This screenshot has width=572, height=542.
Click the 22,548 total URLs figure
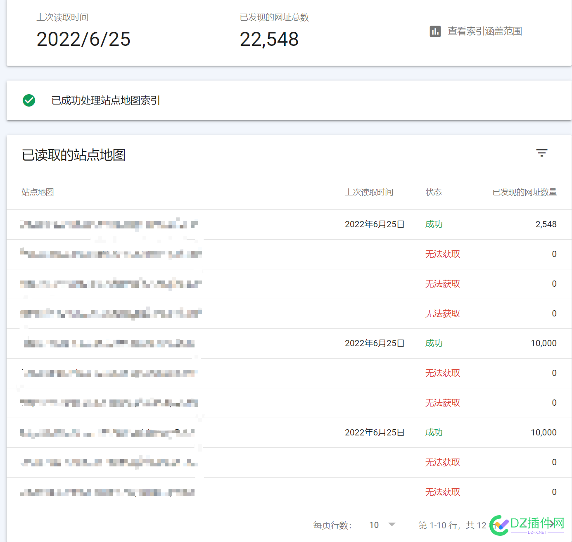(x=269, y=39)
